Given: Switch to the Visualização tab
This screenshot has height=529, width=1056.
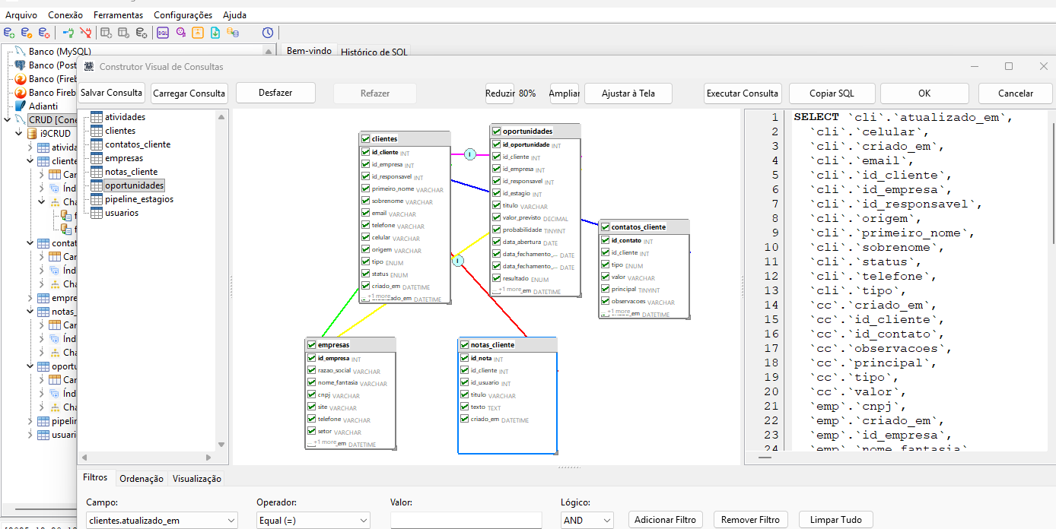Looking at the screenshot, I should tap(196, 478).
